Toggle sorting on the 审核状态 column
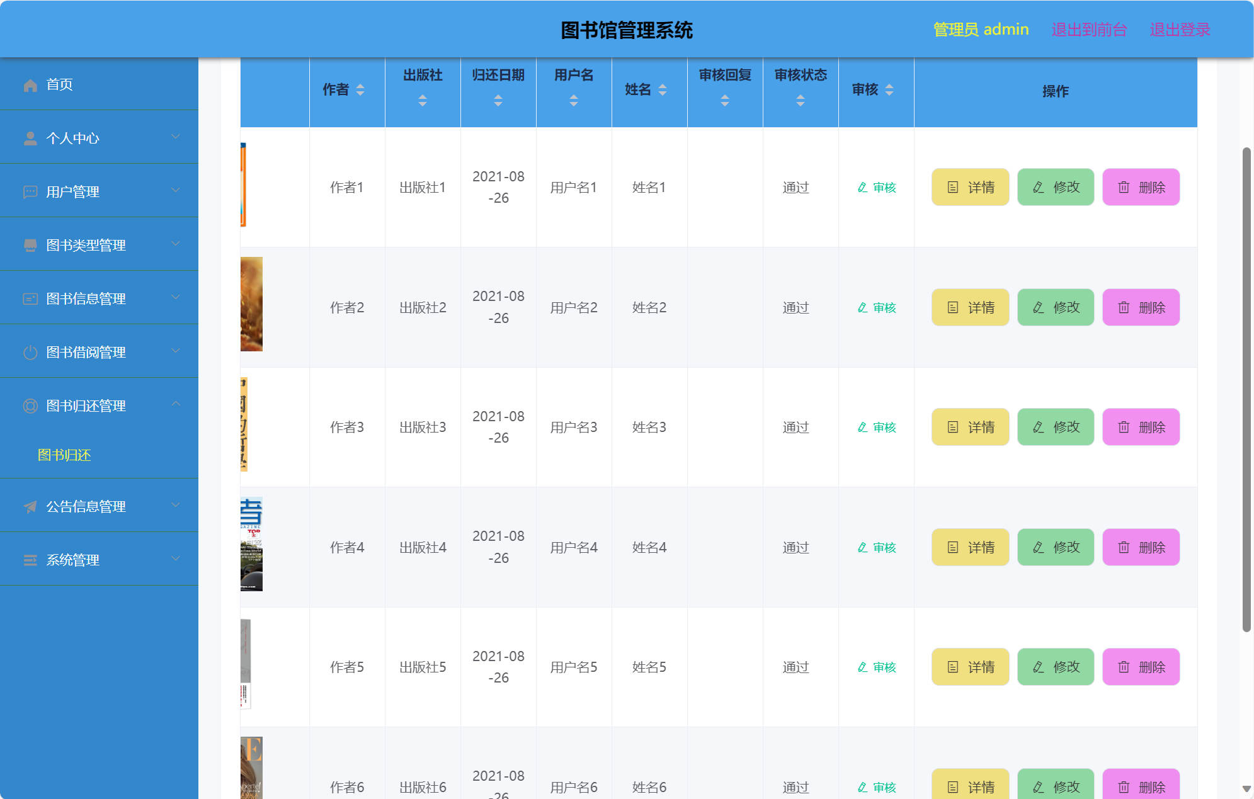 801,98
